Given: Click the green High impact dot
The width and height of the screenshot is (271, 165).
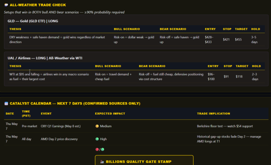Looking at the screenshot, I should (97, 139).
